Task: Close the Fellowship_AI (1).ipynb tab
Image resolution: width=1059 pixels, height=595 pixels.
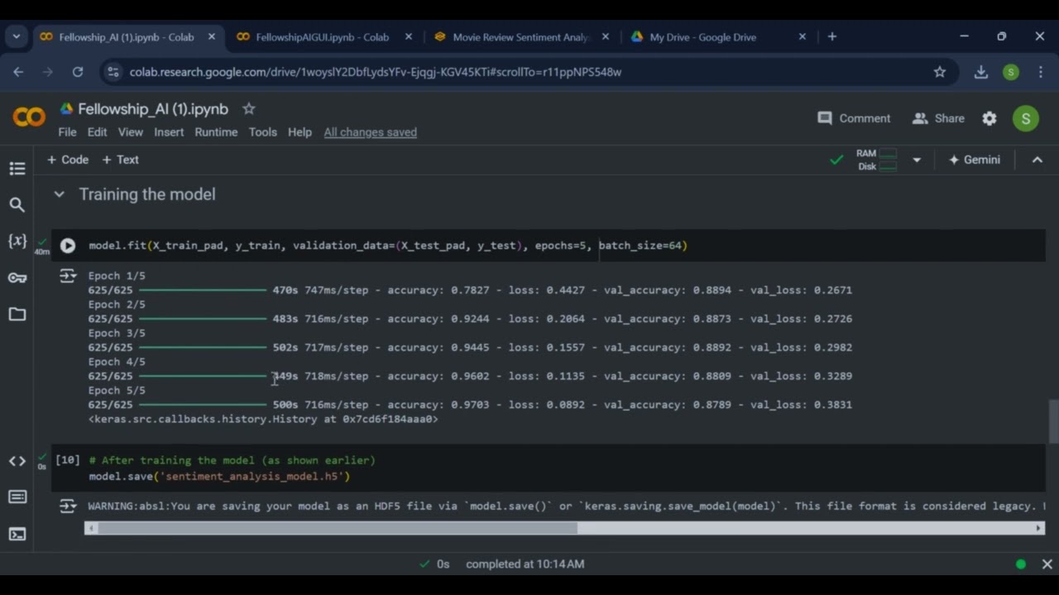Action: point(212,37)
